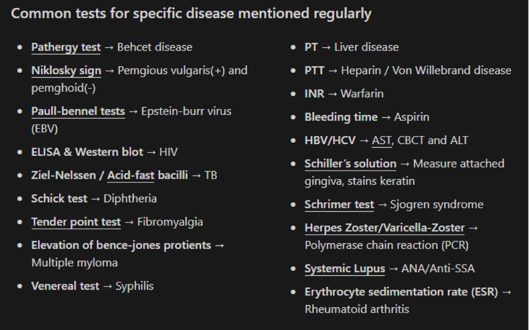Viewport: 529px width, 330px height.
Task: Open the Acid-fast underlined link
Action: pos(131,175)
